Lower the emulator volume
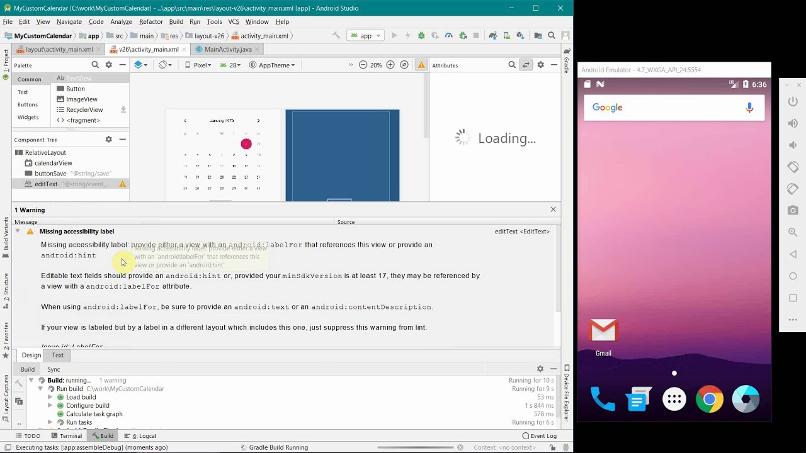Image resolution: width=806 pixels, height=453 pixels. (793, 145)
